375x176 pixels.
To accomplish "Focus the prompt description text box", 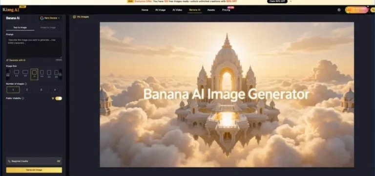I will click(34, 47).
